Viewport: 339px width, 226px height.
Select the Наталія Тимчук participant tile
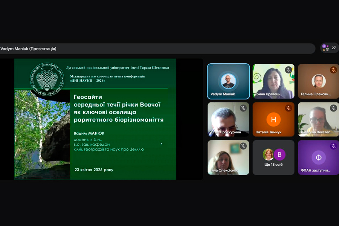273,119
